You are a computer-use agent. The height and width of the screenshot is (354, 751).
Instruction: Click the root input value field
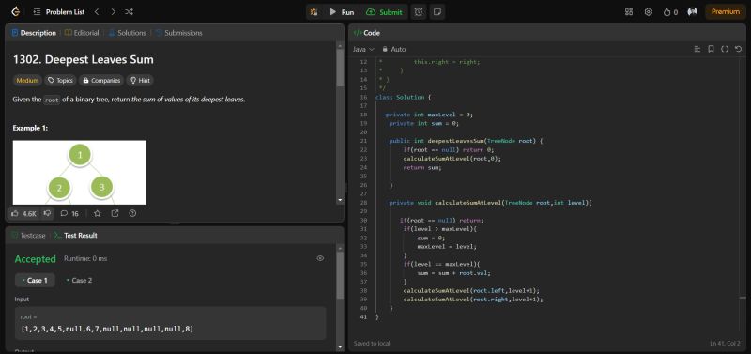[171, 323]
